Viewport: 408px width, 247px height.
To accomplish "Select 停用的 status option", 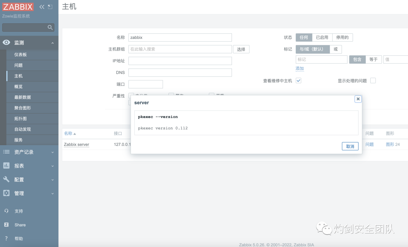I will 342,37.
